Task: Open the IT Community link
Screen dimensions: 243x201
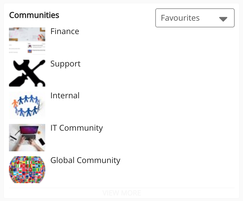Action: 77,128
